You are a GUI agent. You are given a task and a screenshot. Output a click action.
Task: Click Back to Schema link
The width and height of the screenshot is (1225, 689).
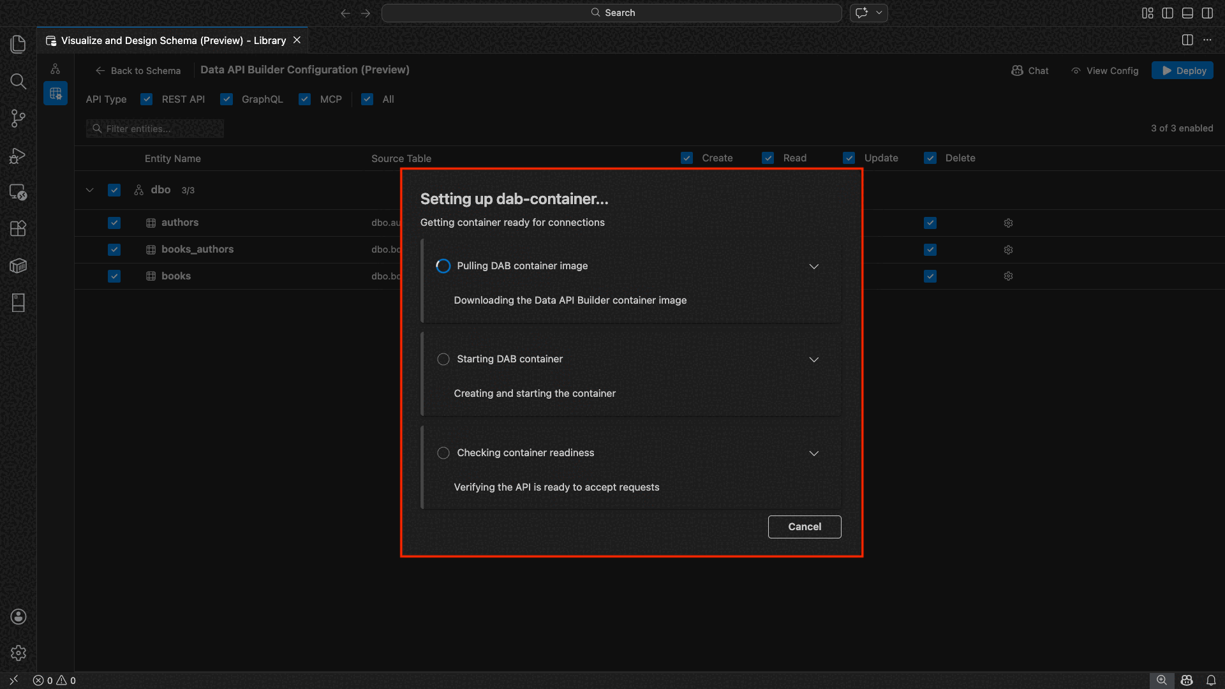pos(138,71)
